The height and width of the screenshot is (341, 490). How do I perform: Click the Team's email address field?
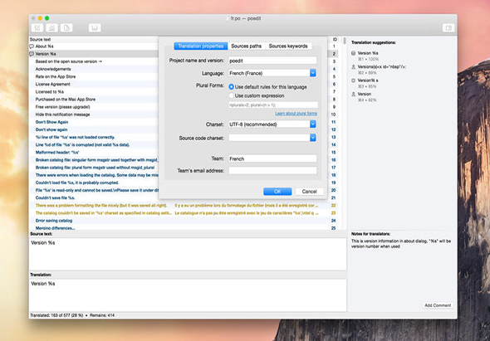coord(272,171)
